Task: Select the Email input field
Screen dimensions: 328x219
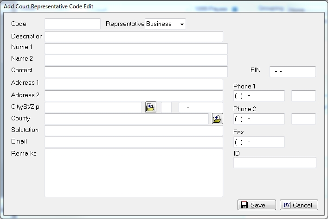Action: 134,142
